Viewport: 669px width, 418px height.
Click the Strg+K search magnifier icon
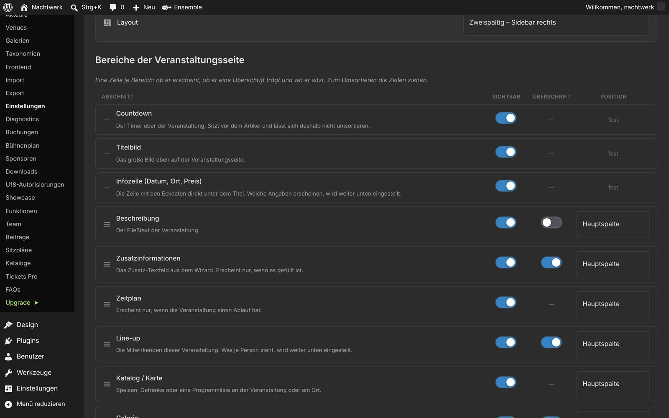click(74, 8)
